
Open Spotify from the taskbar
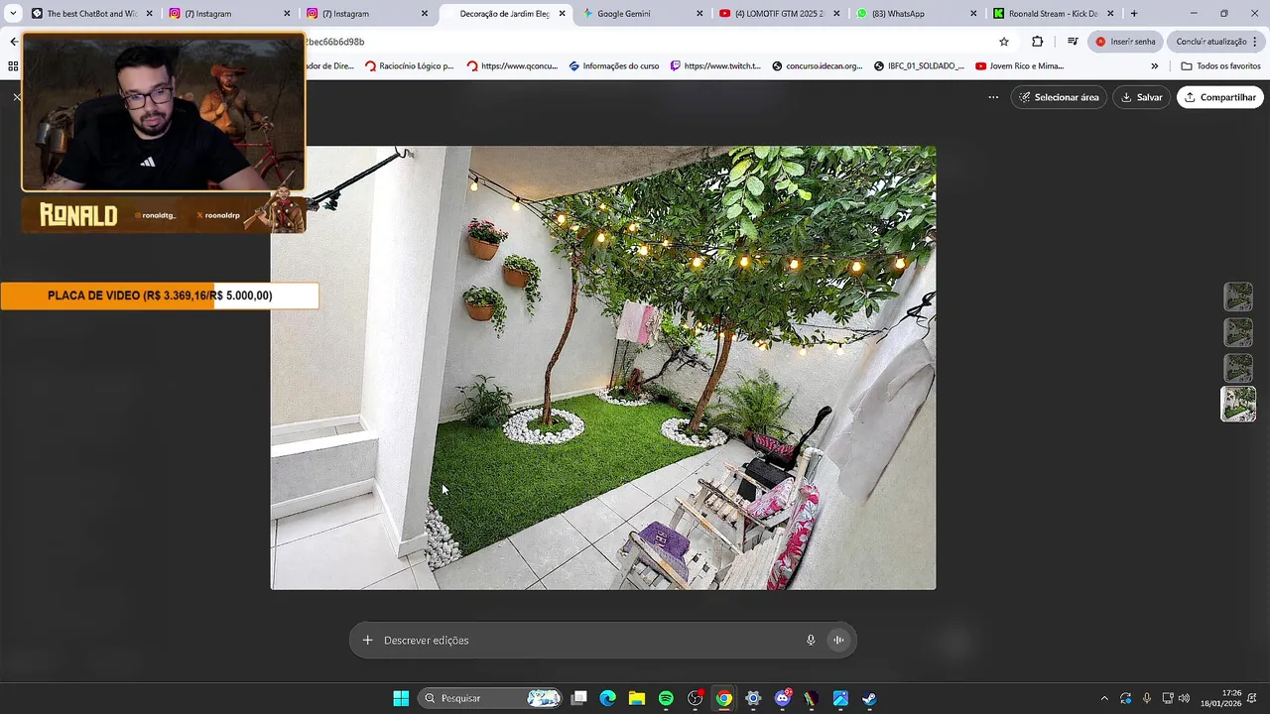pos(666,698)
